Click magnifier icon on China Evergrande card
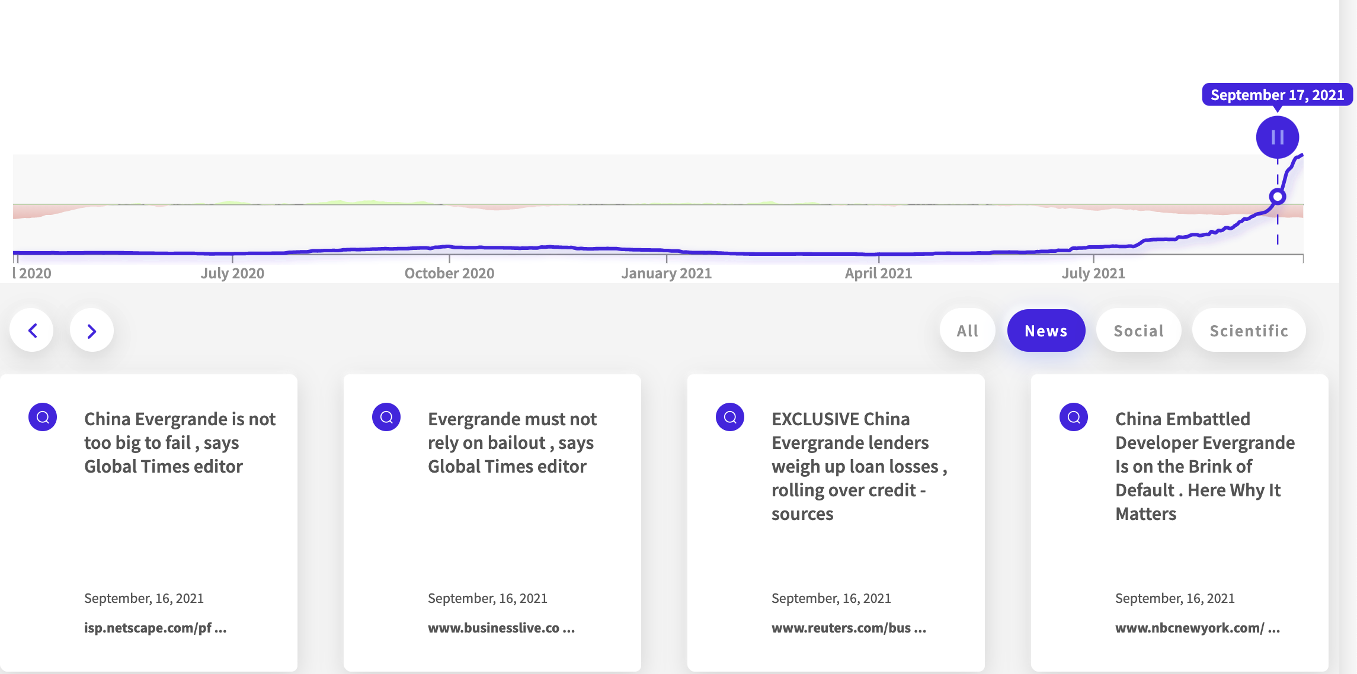Image resolution: width=1357 pixels, height=674 pixels. pyautogui.click(x=43, y=417)
